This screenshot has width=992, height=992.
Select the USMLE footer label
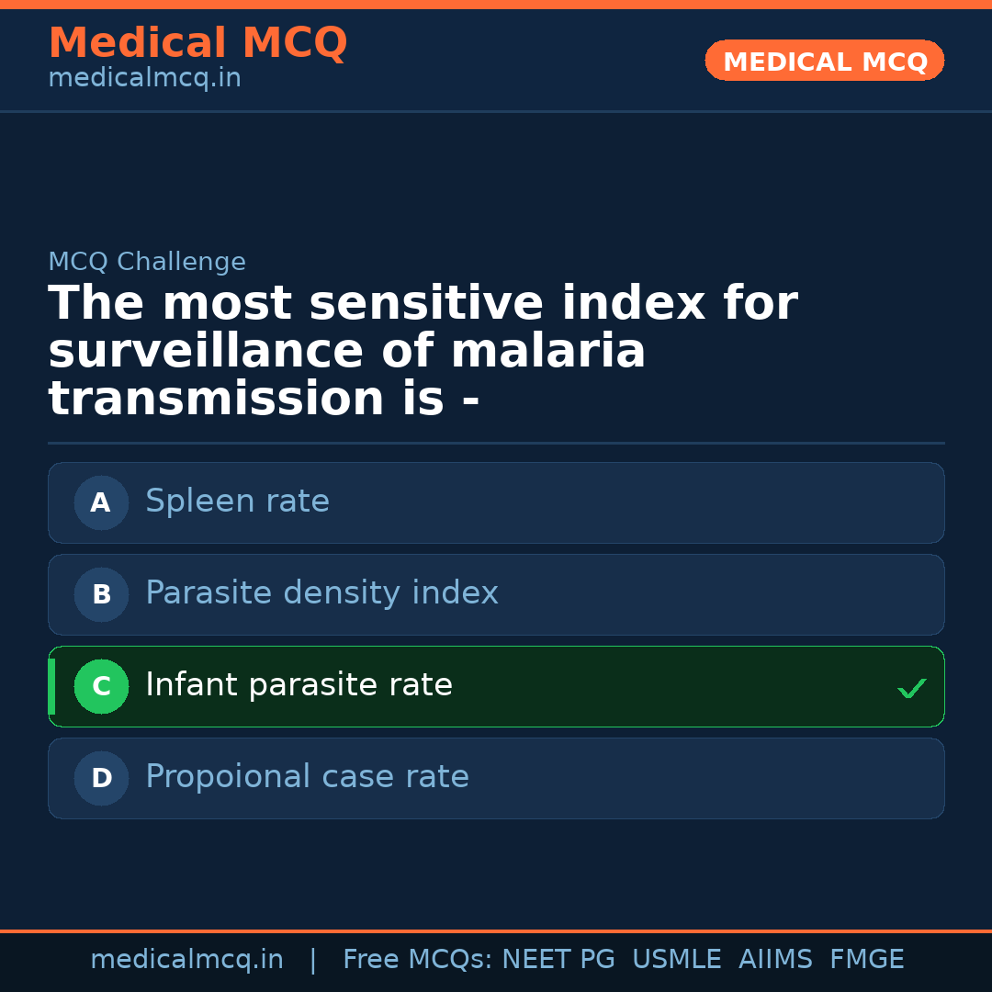(x=676, y=960)
